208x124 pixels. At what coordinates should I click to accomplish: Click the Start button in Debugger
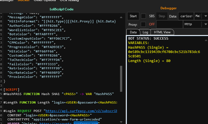tap(133, 16)
